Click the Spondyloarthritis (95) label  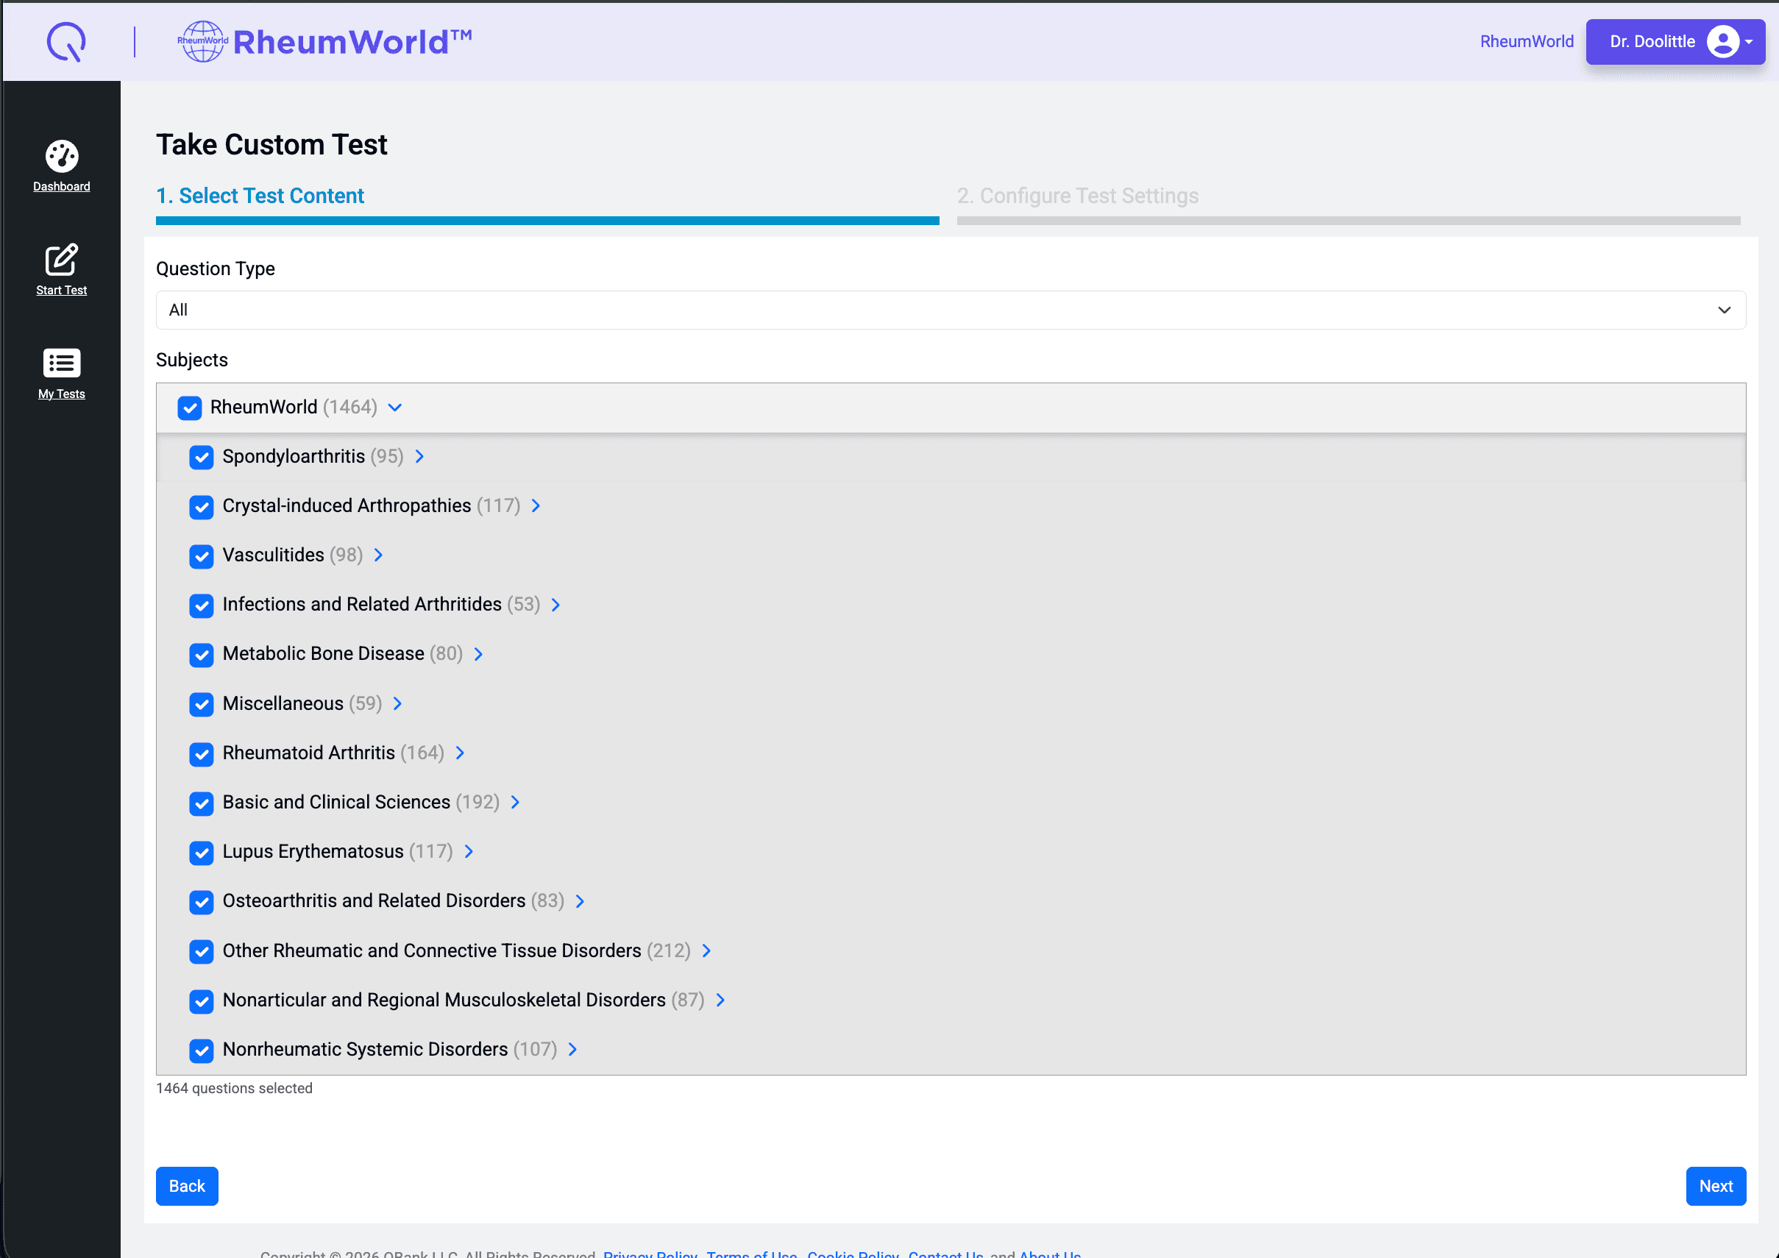pos(312,456)
